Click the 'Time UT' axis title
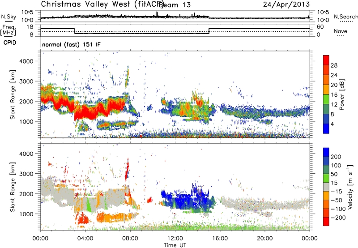This screenshot has height=248, width=358. [175, 245]
